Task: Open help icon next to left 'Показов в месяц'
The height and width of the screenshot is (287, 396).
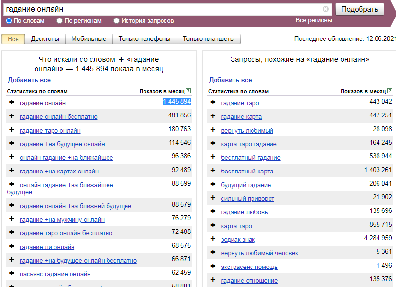Action: pyautogui.click(x=188, y=91)
